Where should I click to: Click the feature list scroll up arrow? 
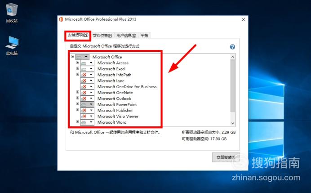click(x=233, y=57)
